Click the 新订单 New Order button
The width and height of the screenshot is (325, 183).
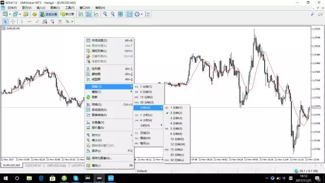click(x=67, y=14)
